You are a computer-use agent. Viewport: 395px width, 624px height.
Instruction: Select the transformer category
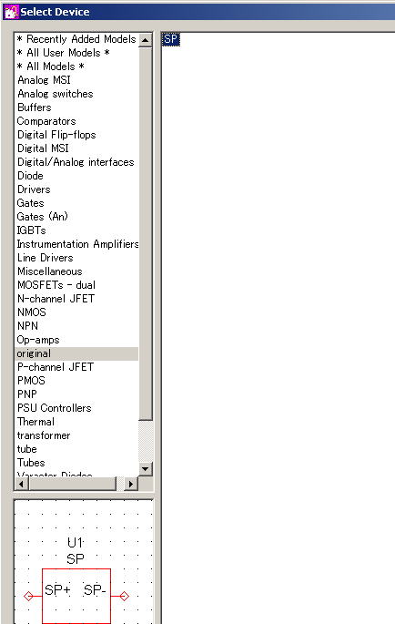pyautogui.click(x=44, y=435)
